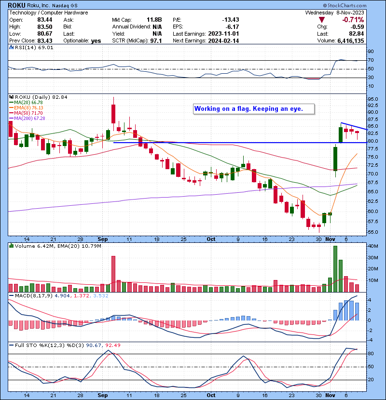Click the Chg value -0.59

pyautogui.click(x=357, y=27)
